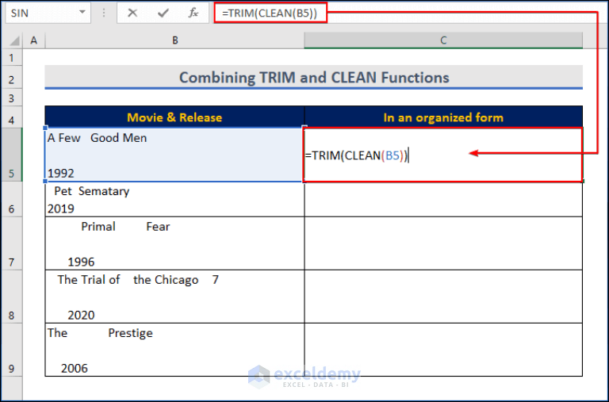Image resolution: width=609 pixels, height=402 pixels.
Task: Click the 'In an organized form' header cell
Action: (x=443, y=117)
